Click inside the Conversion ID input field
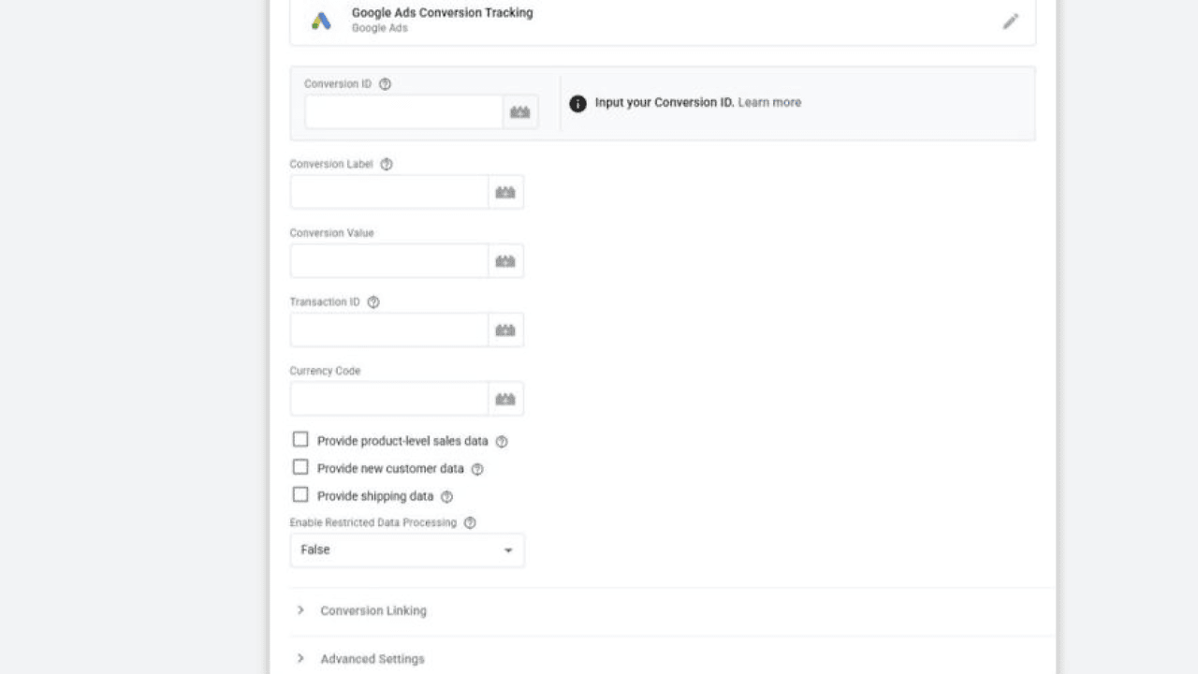 tap(404, 112)
